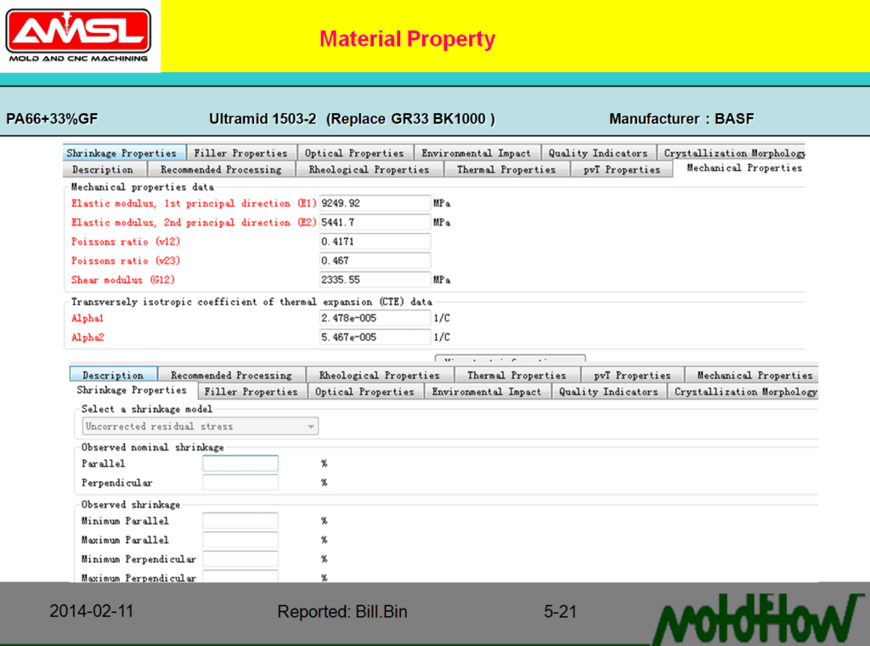Open Crystallization Morphology tab in upper panel
This screenshot has width=870, height=646.
732,153
